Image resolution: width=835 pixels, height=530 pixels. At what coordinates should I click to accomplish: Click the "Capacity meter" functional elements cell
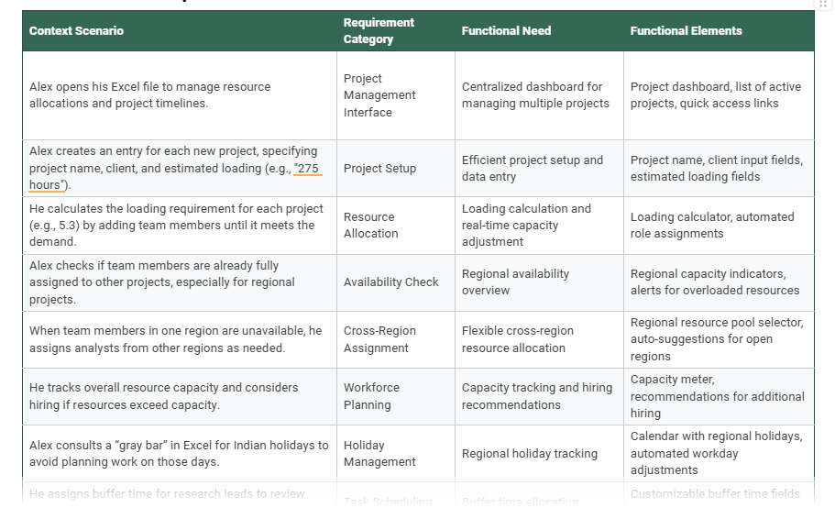coord(717,396)
